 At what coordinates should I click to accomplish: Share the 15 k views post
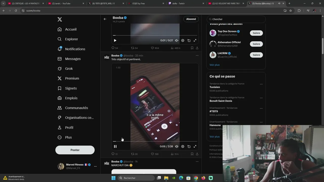[x=197, y=154]
